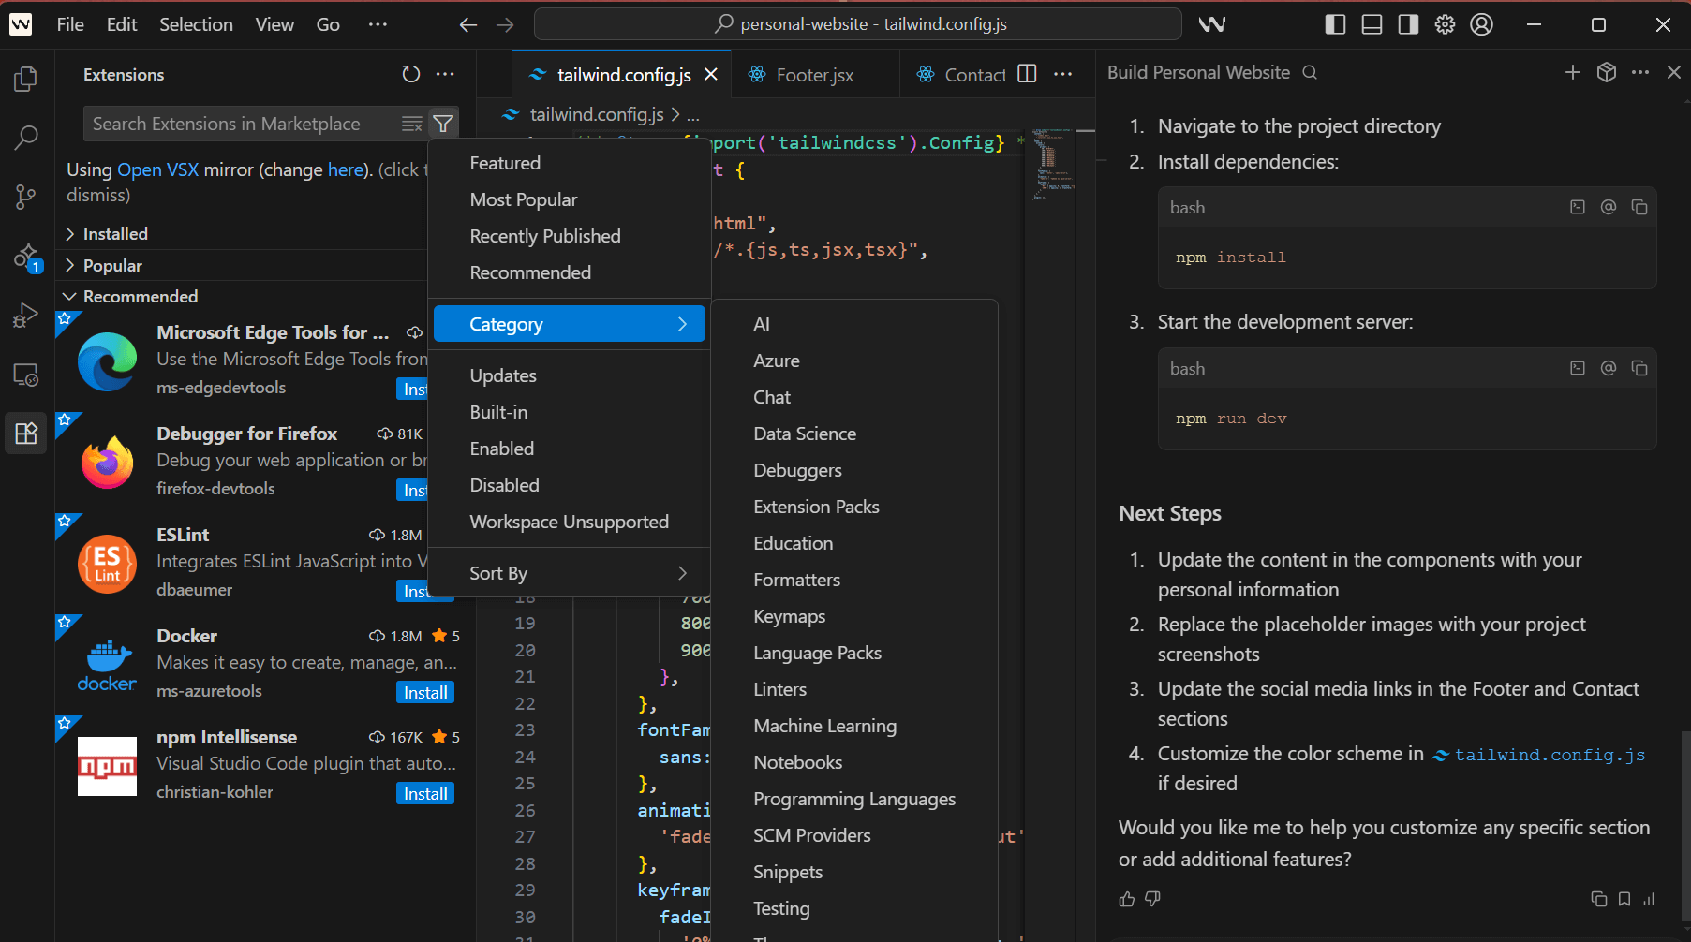This screenshot has height=942, width=1691.
Task: Open the Explorer view in activity bar
Action: pos(25,80)
